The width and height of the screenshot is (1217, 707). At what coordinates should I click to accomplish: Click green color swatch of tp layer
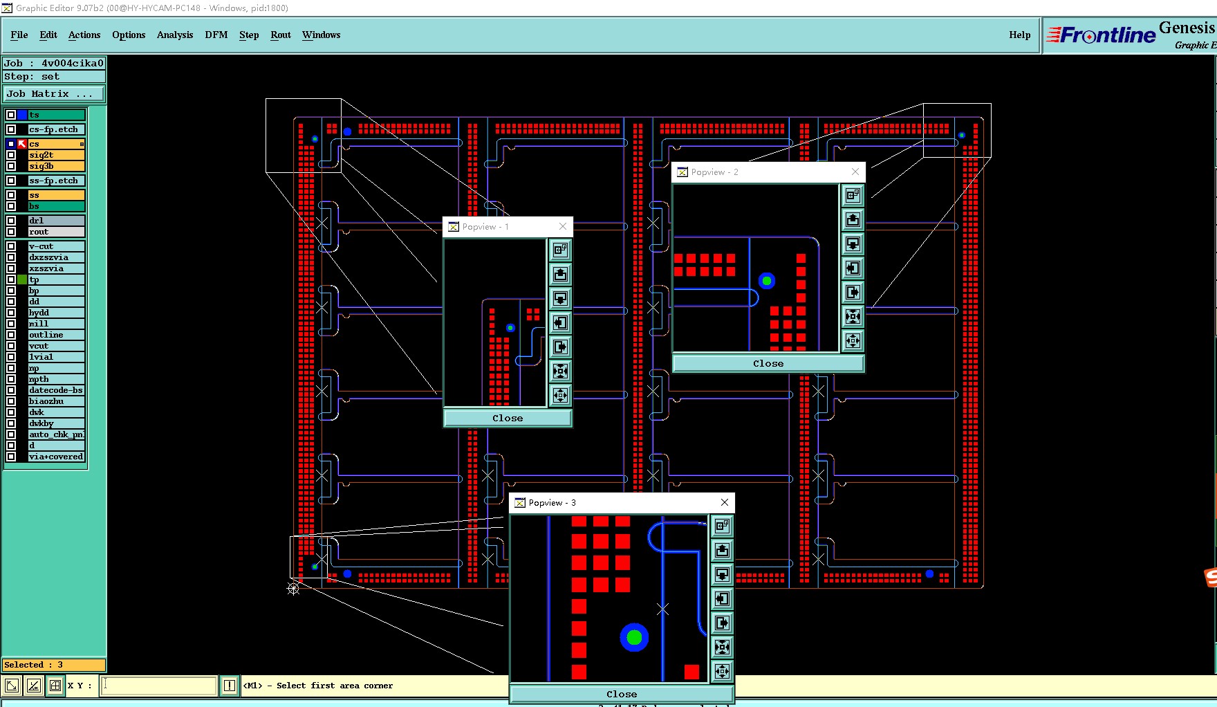click(x=22, y=279)
